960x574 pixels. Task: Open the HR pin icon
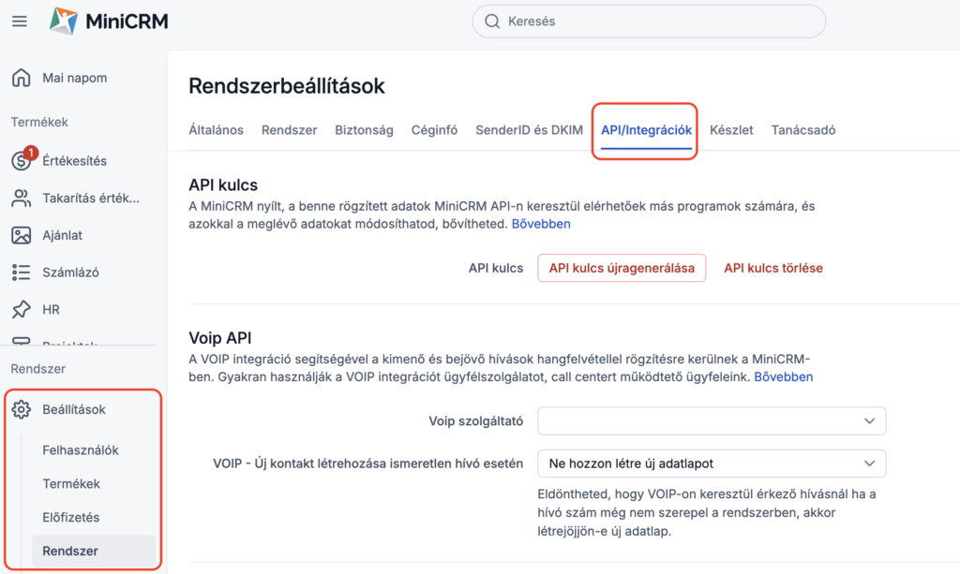pyautogui.click(x=21, y=309)
